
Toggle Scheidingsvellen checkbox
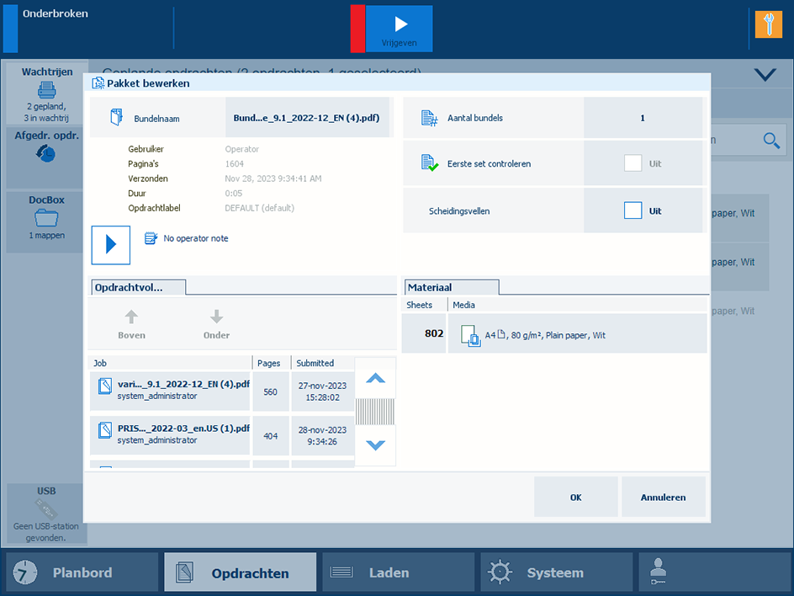click(633, 210)
